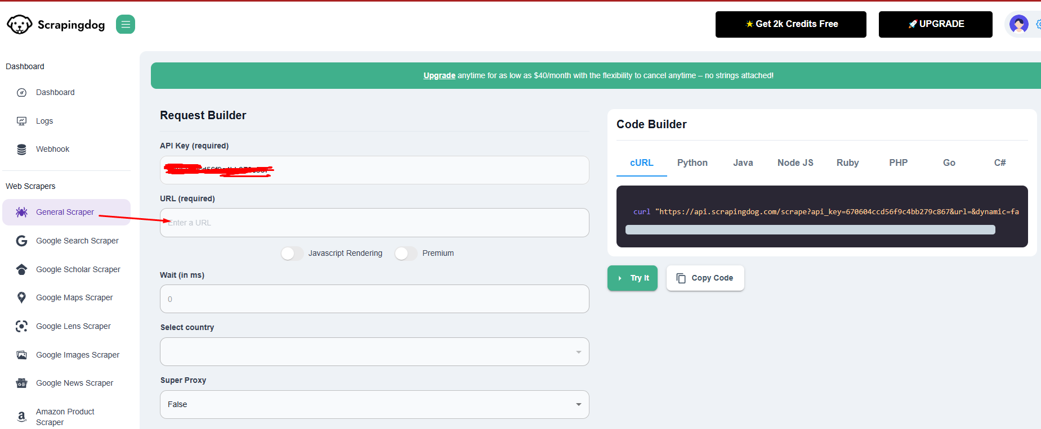Go to Google Maps Scraper

[x=66, y=297]
